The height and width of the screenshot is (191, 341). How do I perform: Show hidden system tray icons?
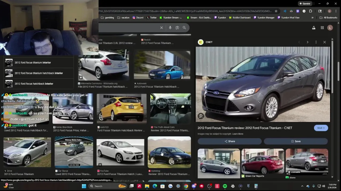pos(302,186)
